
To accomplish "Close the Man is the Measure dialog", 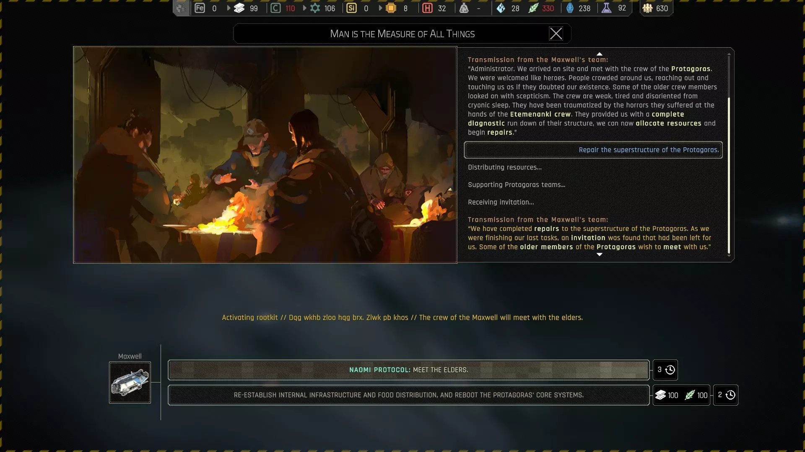I will click(556, 33).
